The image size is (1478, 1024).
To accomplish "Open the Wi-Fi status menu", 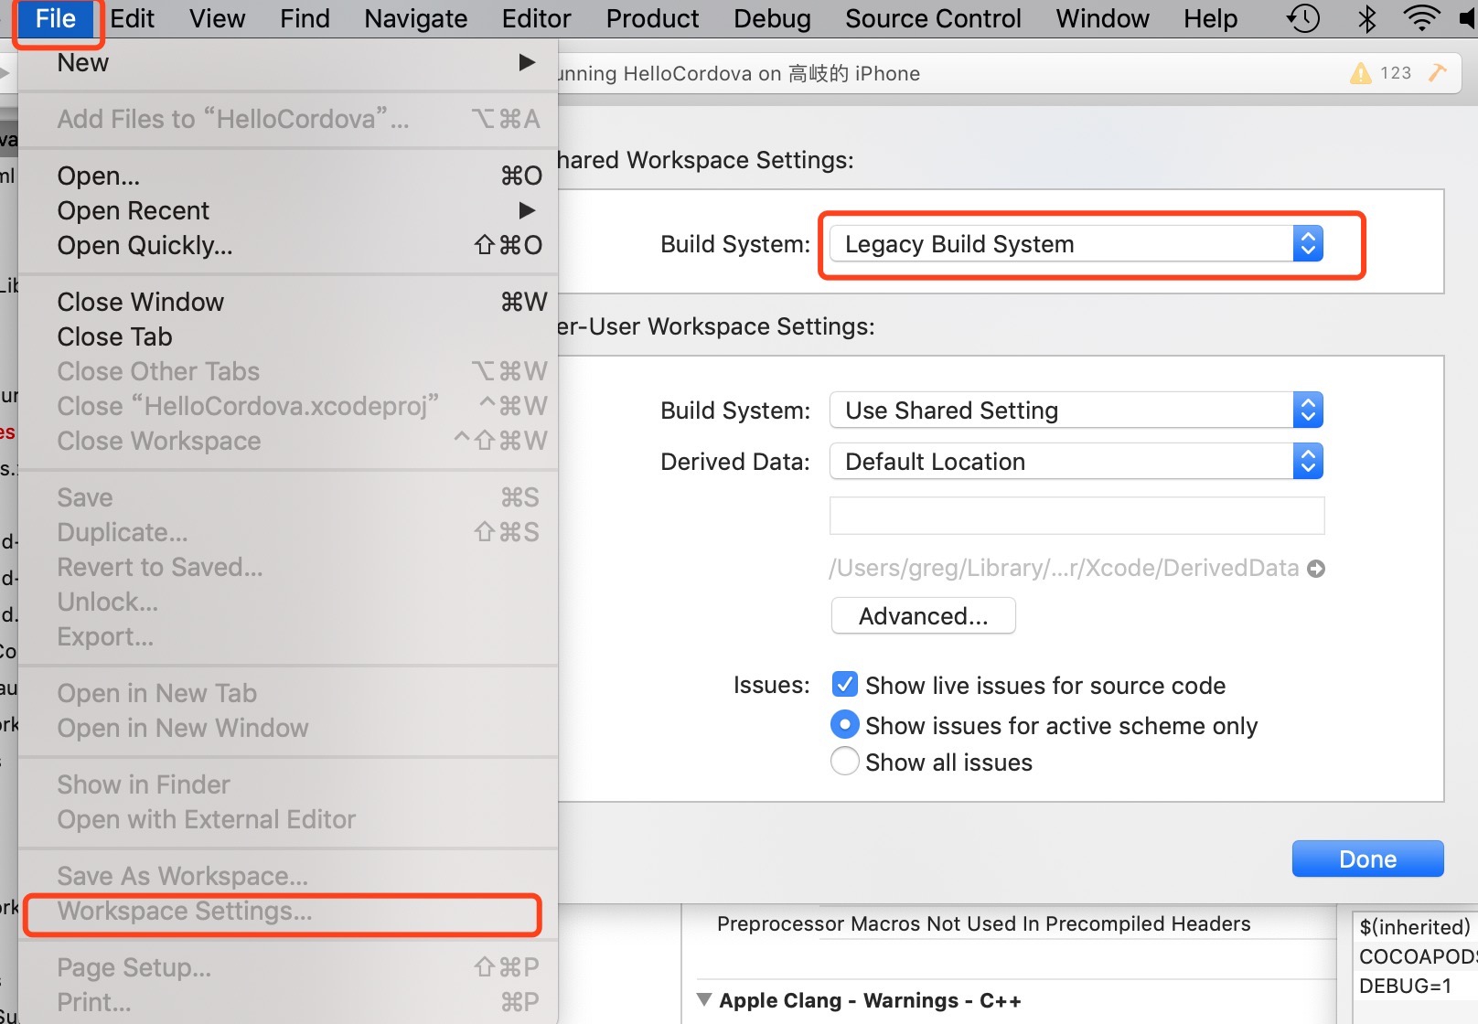I will tap(1421, 18).
